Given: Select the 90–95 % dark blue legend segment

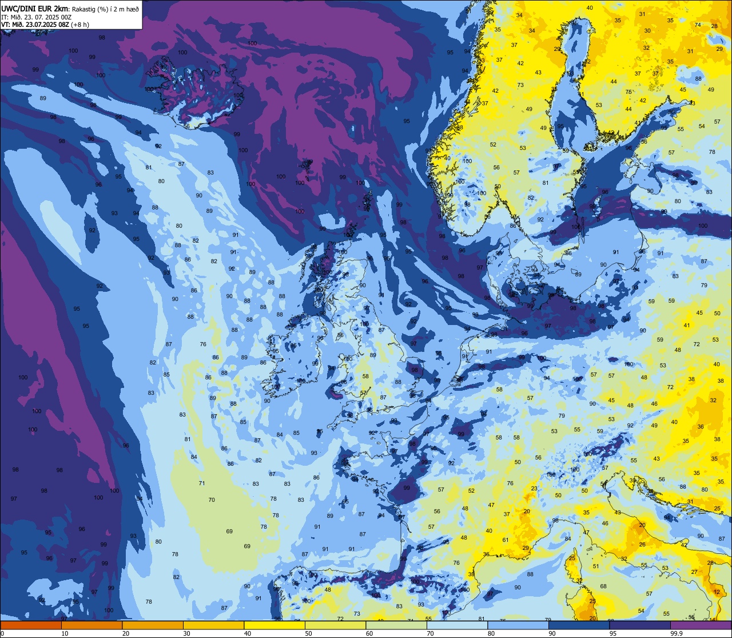Looking at the screenshot, I should [579, 625].
